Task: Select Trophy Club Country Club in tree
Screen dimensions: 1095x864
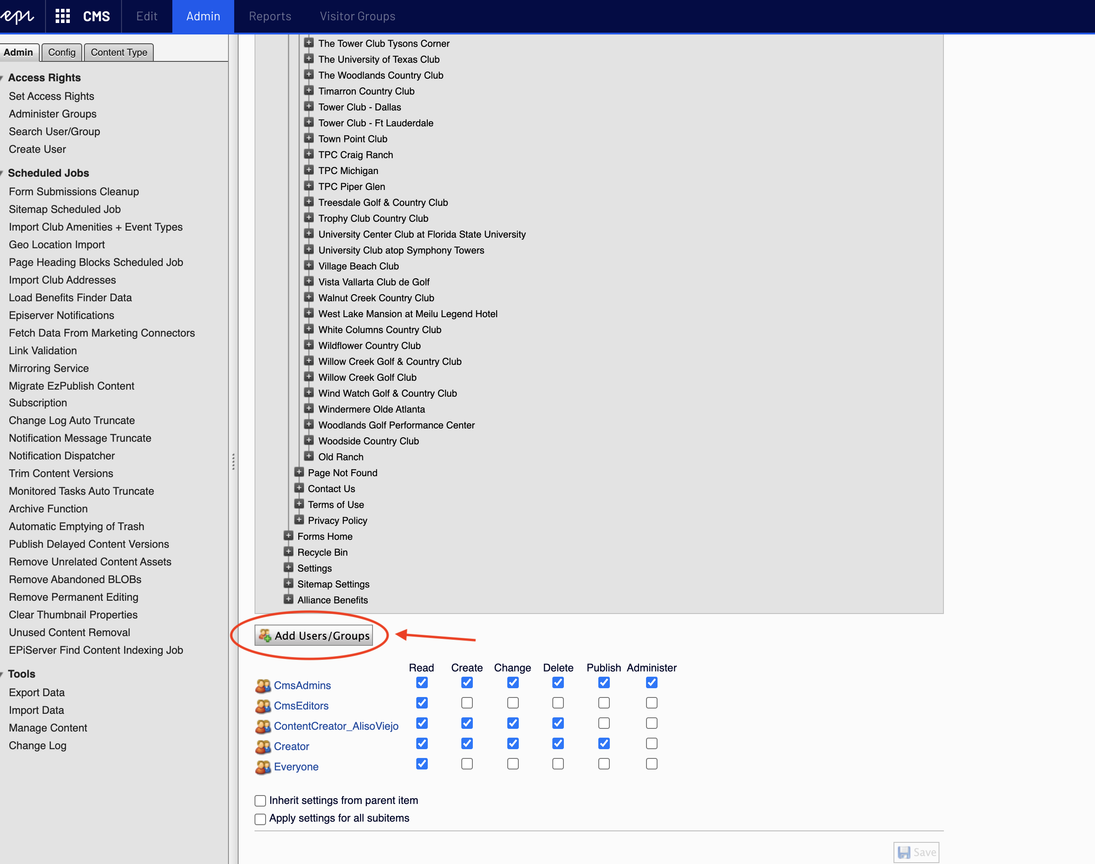Action: [373, 219]
